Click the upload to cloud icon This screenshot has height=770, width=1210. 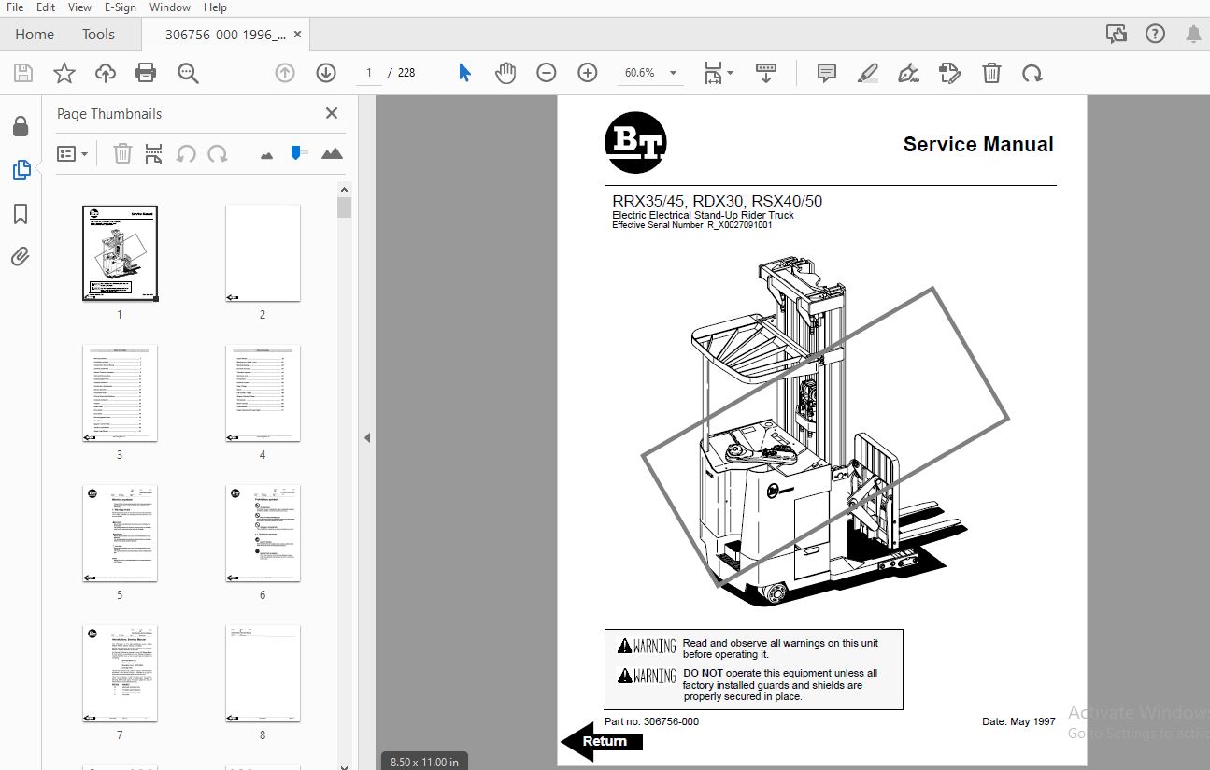pos(105,73)
